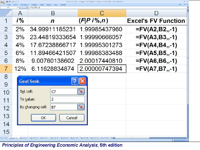Click in the formula bar showing the FV formula
The width and height of the screenshot is (200, 150).
coord(108,7)
